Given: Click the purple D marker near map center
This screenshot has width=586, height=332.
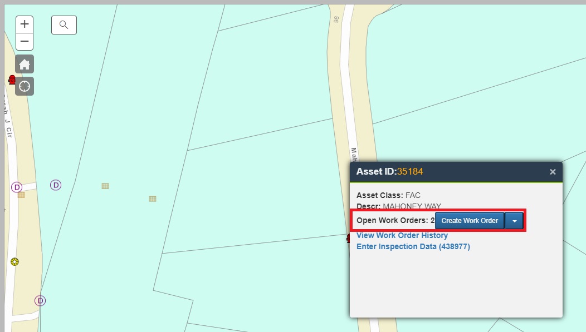Looking at the screenshot, I should point(55,184).
